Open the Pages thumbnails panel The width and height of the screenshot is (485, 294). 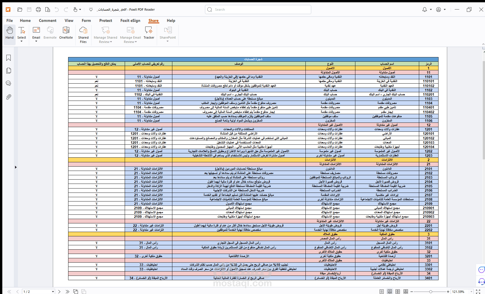(9, 71)
